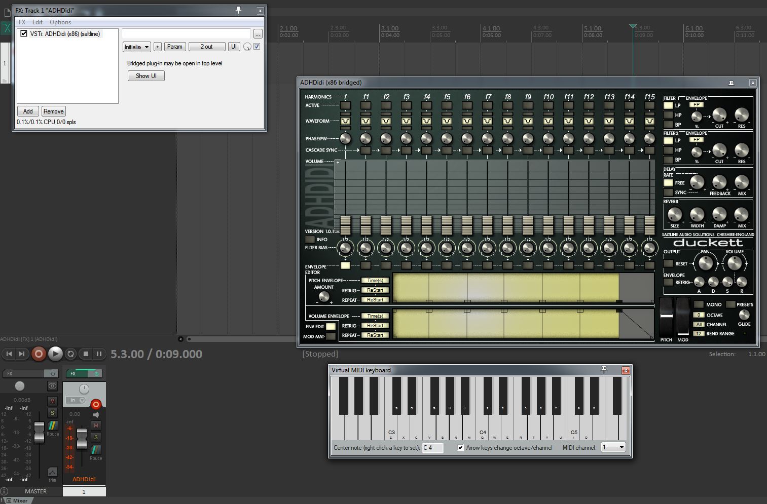
Task: Open the Options menu in FX window
Action: [60, 22]
